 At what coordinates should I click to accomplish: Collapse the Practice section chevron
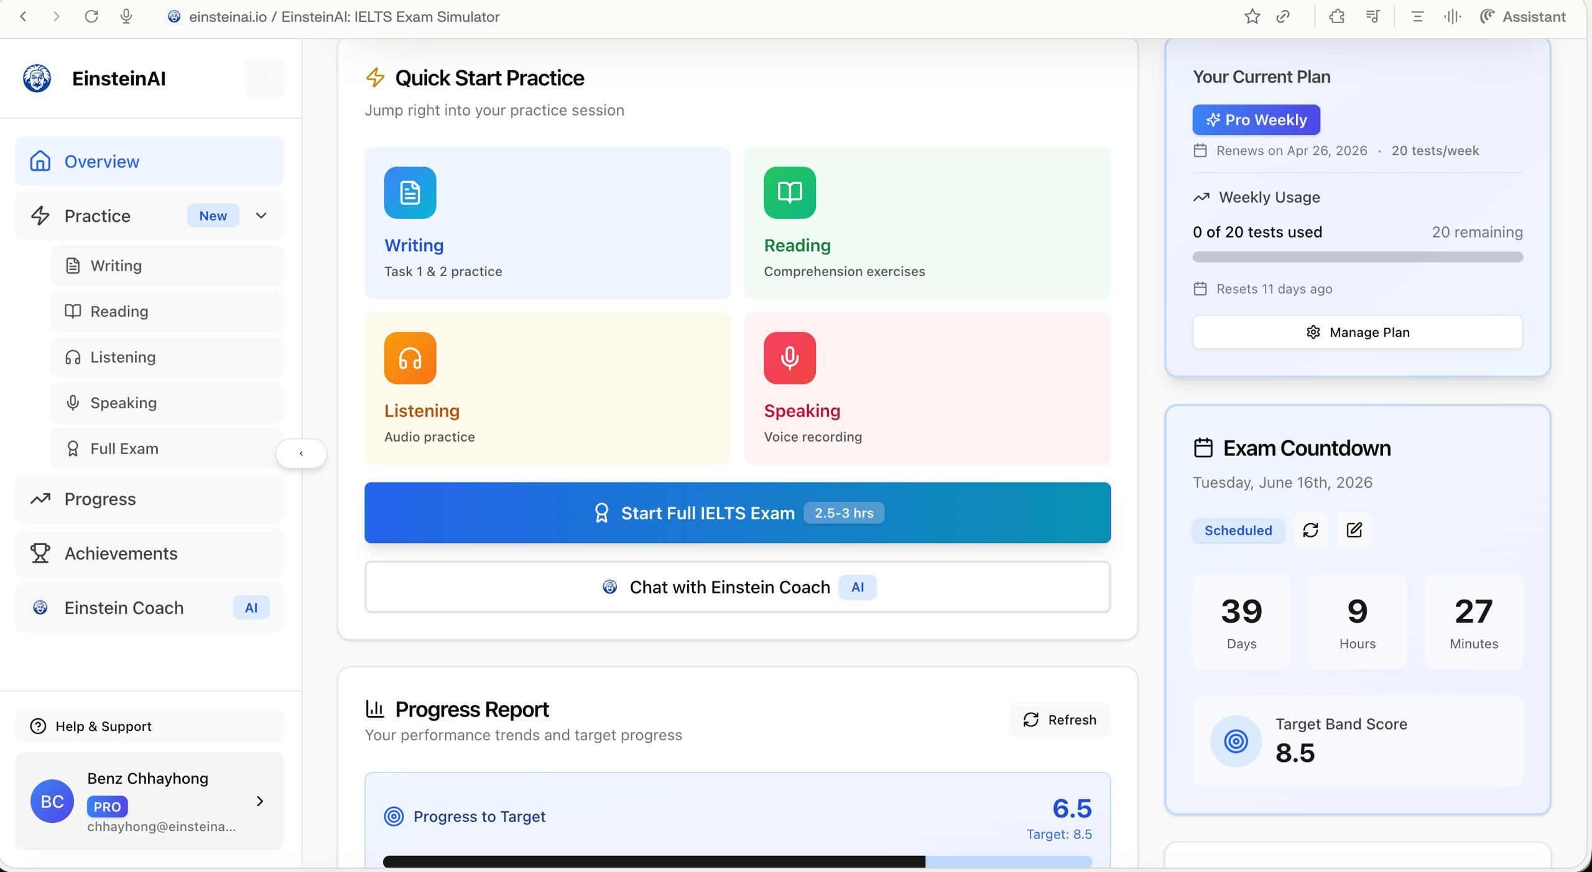(x=261, y=216)
